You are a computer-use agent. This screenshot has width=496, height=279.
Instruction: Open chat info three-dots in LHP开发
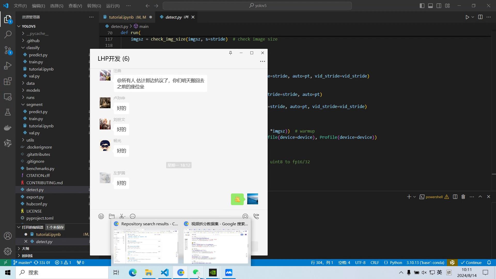(x=262, y=61)
